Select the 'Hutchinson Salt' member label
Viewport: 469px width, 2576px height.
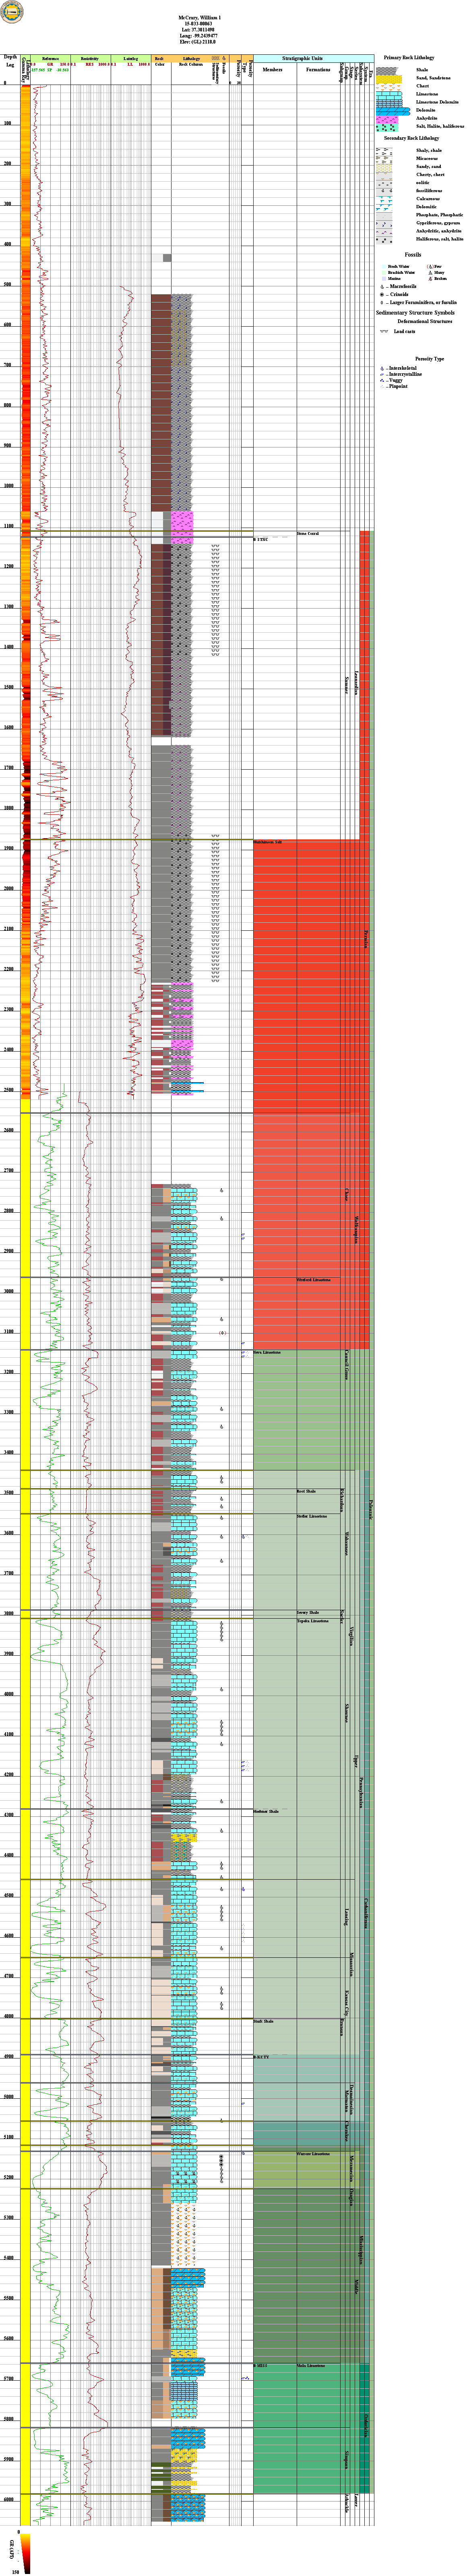268,843
